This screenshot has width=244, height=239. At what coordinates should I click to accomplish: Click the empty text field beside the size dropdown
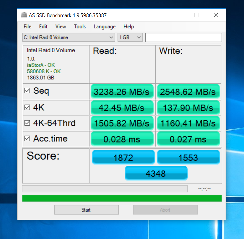point(184,37)
